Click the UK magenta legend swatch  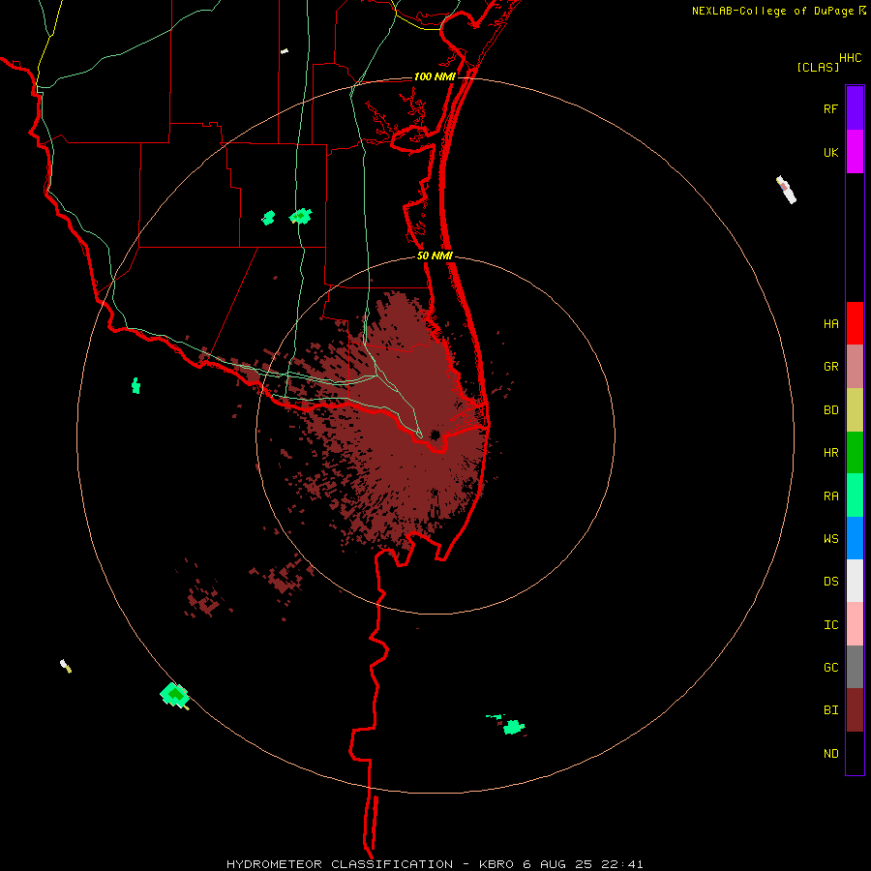[855, 152]
